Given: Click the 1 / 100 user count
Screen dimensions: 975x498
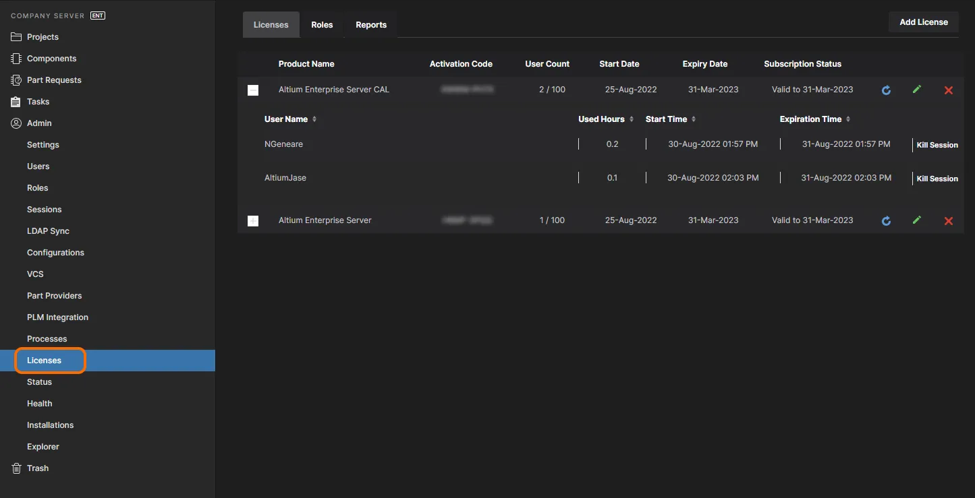Looking at the screenshot, I should (x=552, y=220).
